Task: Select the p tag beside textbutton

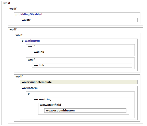Action: click(22, 41)
